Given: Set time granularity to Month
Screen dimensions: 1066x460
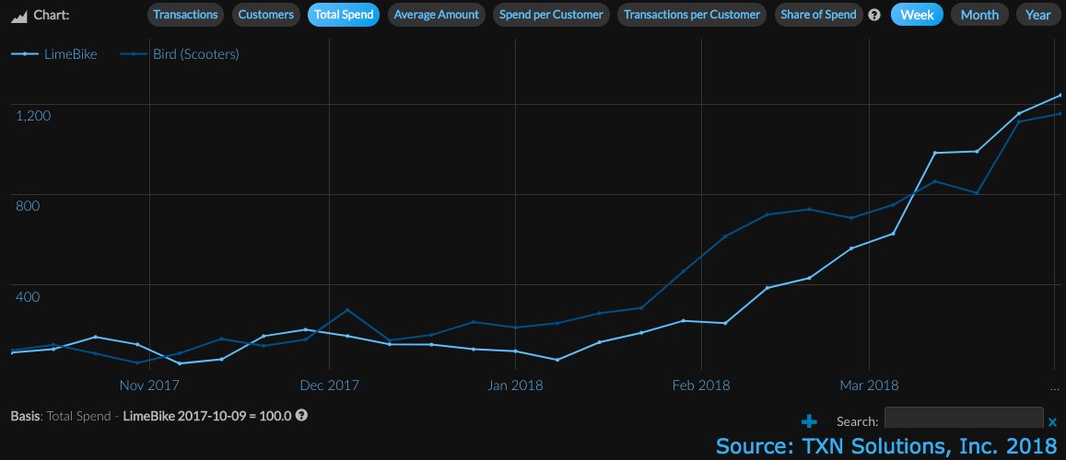Looking at the screenshot, I should point(979,14).
